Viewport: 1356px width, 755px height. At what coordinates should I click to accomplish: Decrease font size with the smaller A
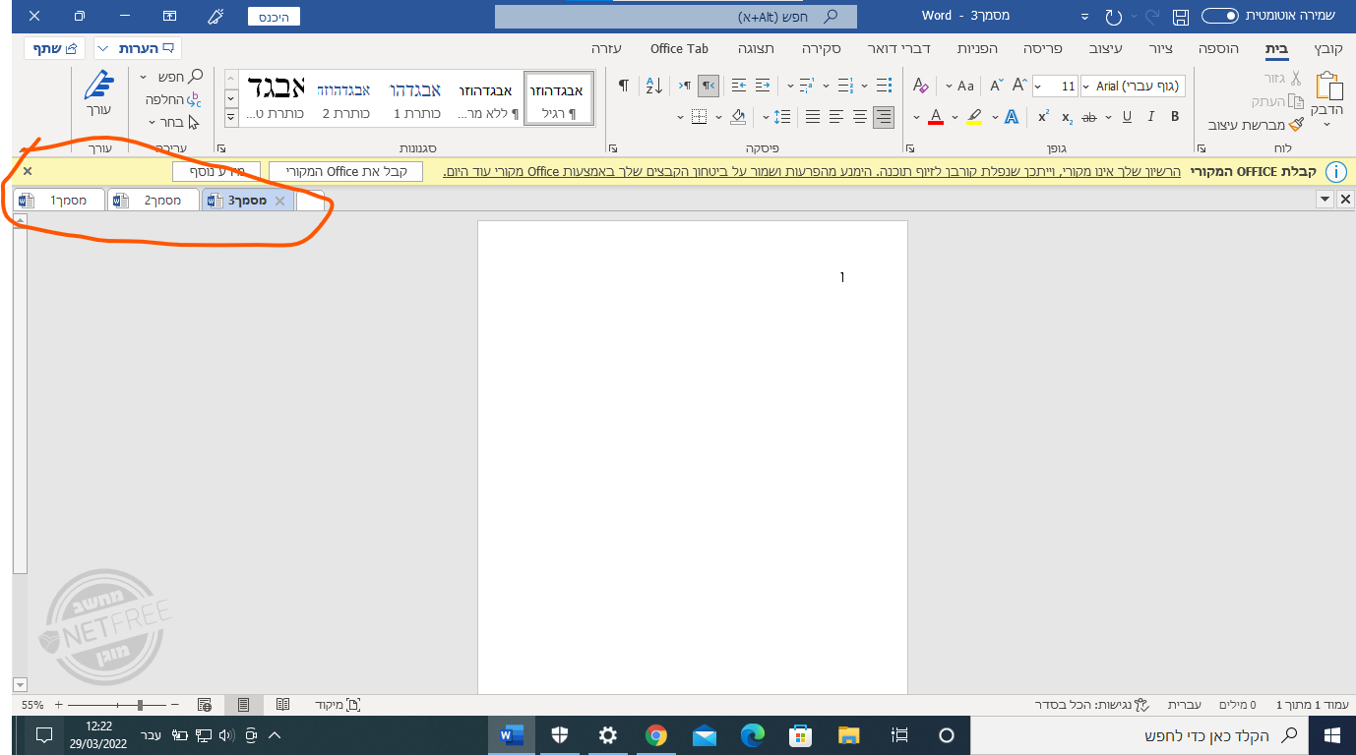coord(996,86)
